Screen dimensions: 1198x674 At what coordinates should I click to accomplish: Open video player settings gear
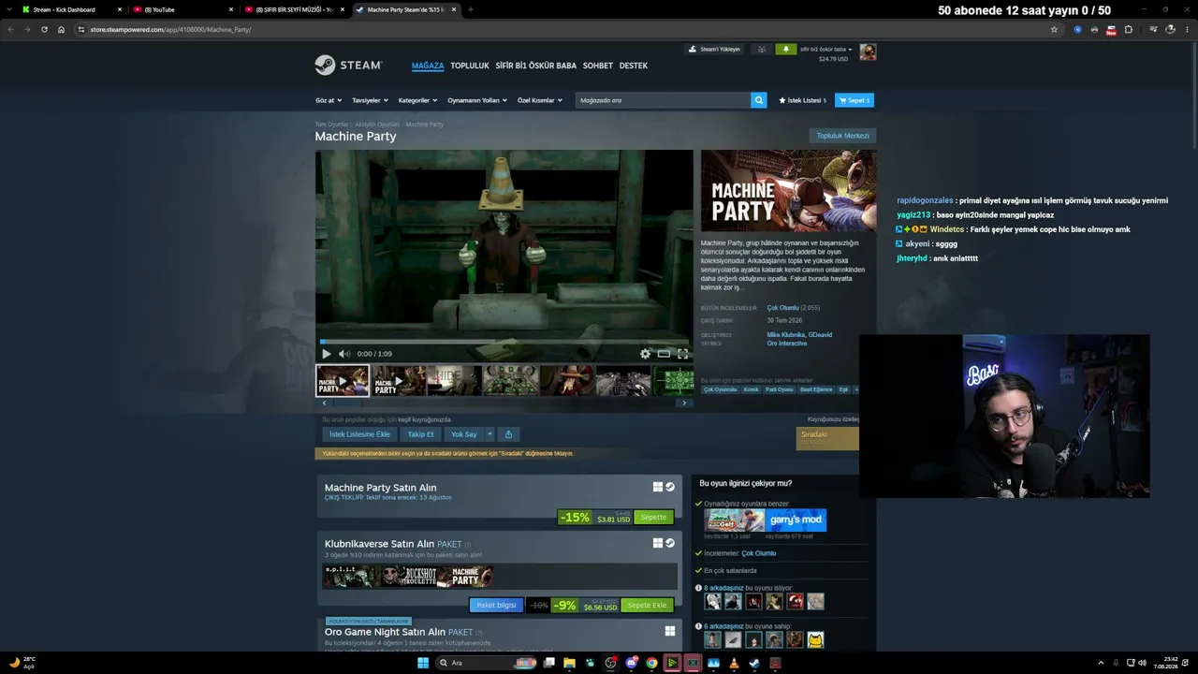pos(645,354)
